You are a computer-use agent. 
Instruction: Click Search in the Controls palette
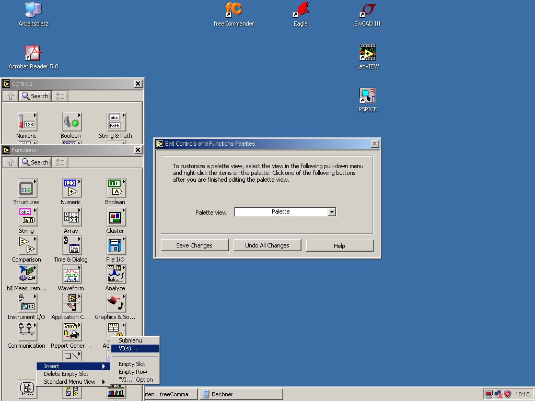point(35,96)
